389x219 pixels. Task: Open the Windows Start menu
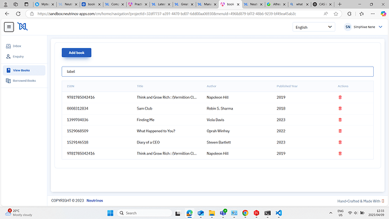click(x=110, y=213)
